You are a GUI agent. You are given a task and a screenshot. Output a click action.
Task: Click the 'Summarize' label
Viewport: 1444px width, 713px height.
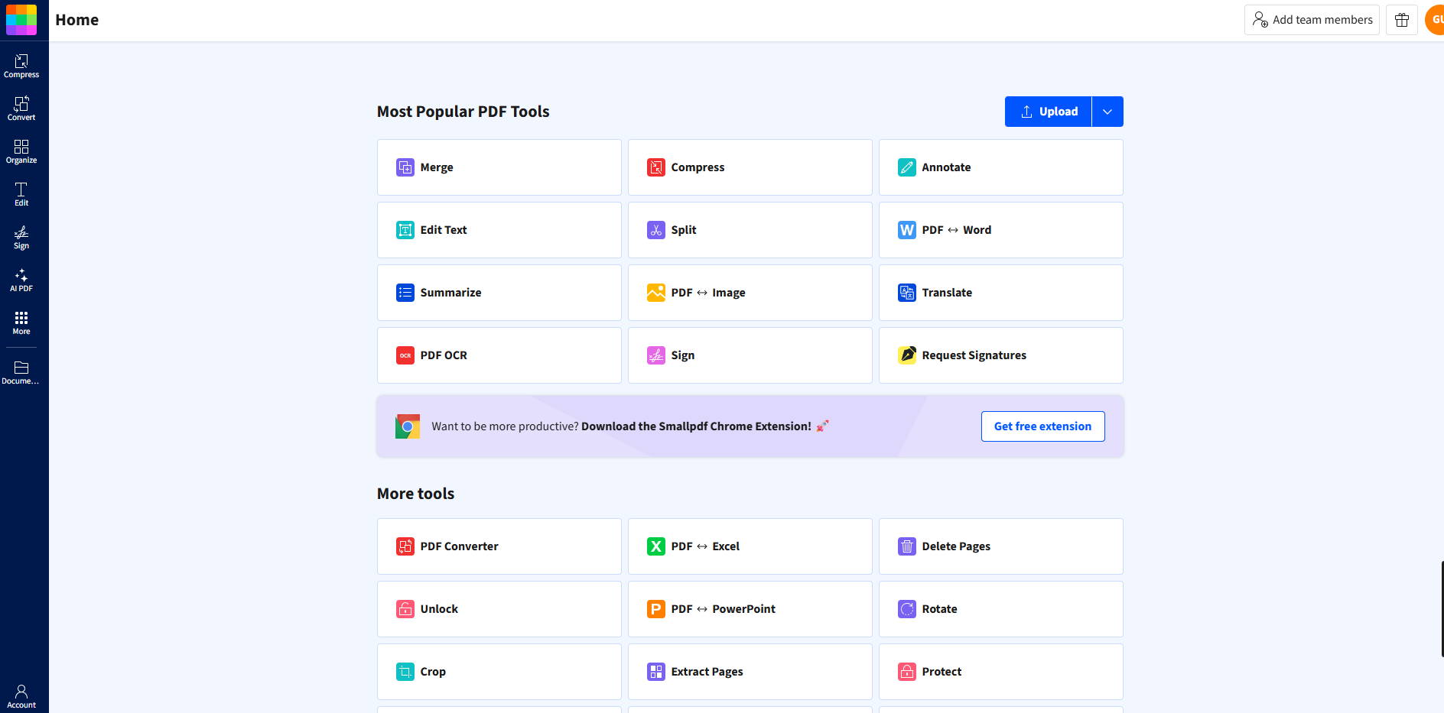450,293
